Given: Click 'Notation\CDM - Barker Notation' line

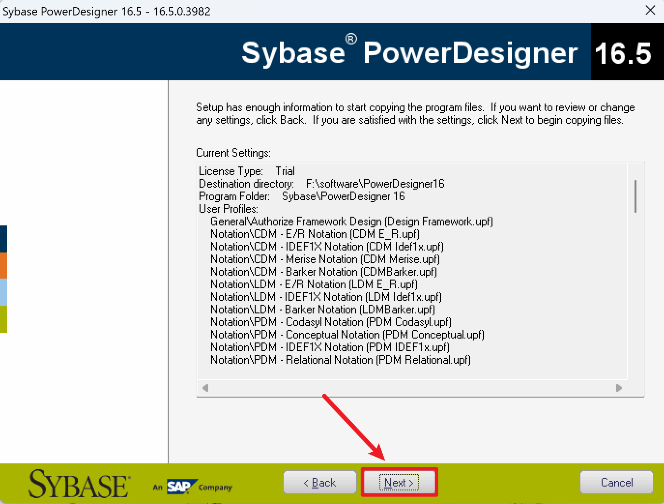Looking at the screenshot, I should (324, 272).
